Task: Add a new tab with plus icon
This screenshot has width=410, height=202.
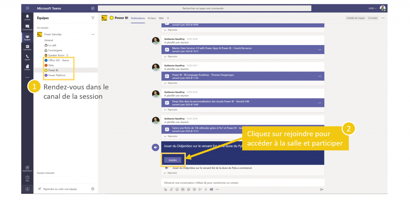Action: 168,18
